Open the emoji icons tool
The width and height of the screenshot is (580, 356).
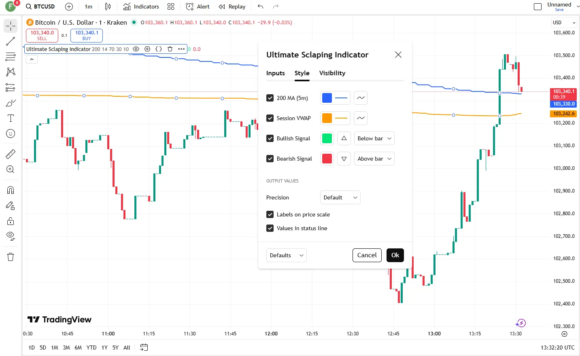point(11,133)
